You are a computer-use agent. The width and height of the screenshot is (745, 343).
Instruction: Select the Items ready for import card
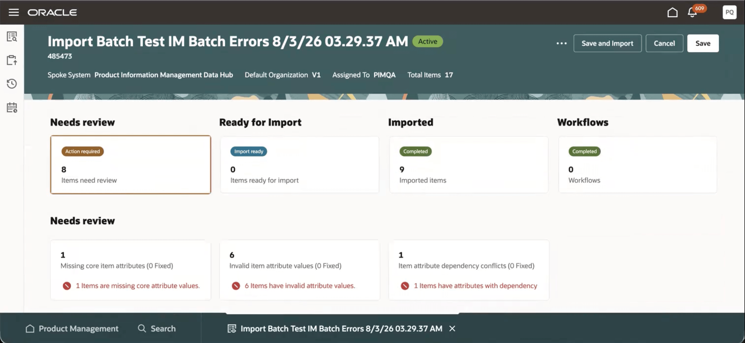click(300, 165)
